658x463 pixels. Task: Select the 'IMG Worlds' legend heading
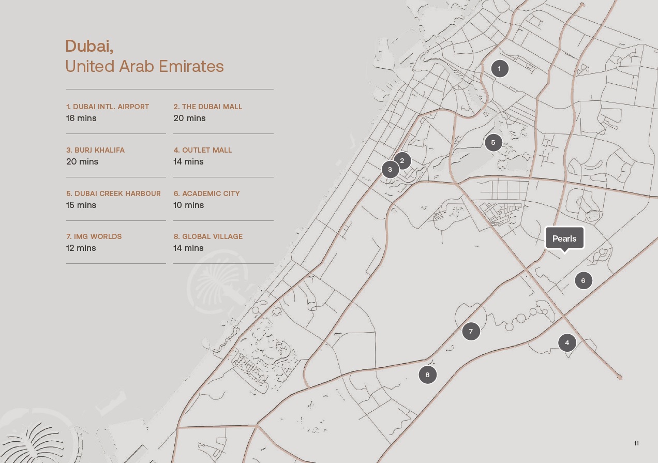[x=94, y=236]
